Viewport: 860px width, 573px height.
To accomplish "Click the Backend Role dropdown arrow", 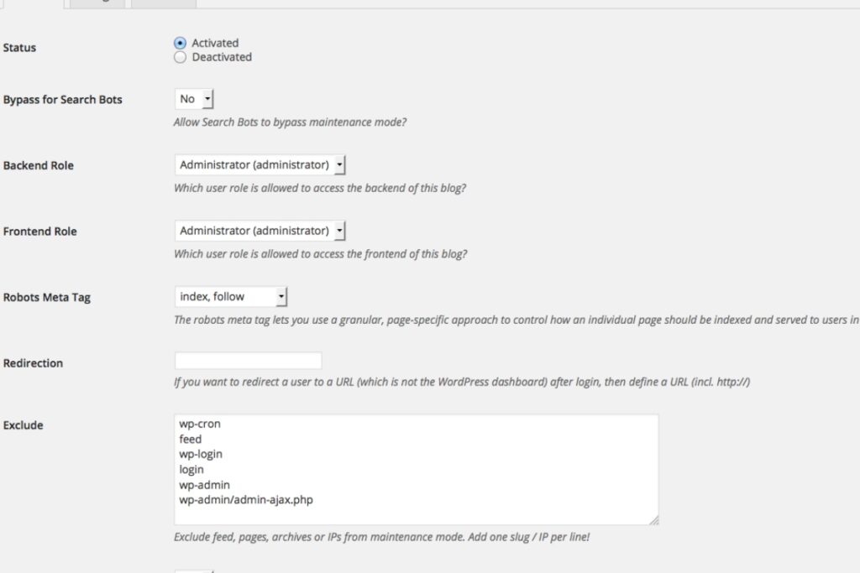I will click(x=338, y=164).
